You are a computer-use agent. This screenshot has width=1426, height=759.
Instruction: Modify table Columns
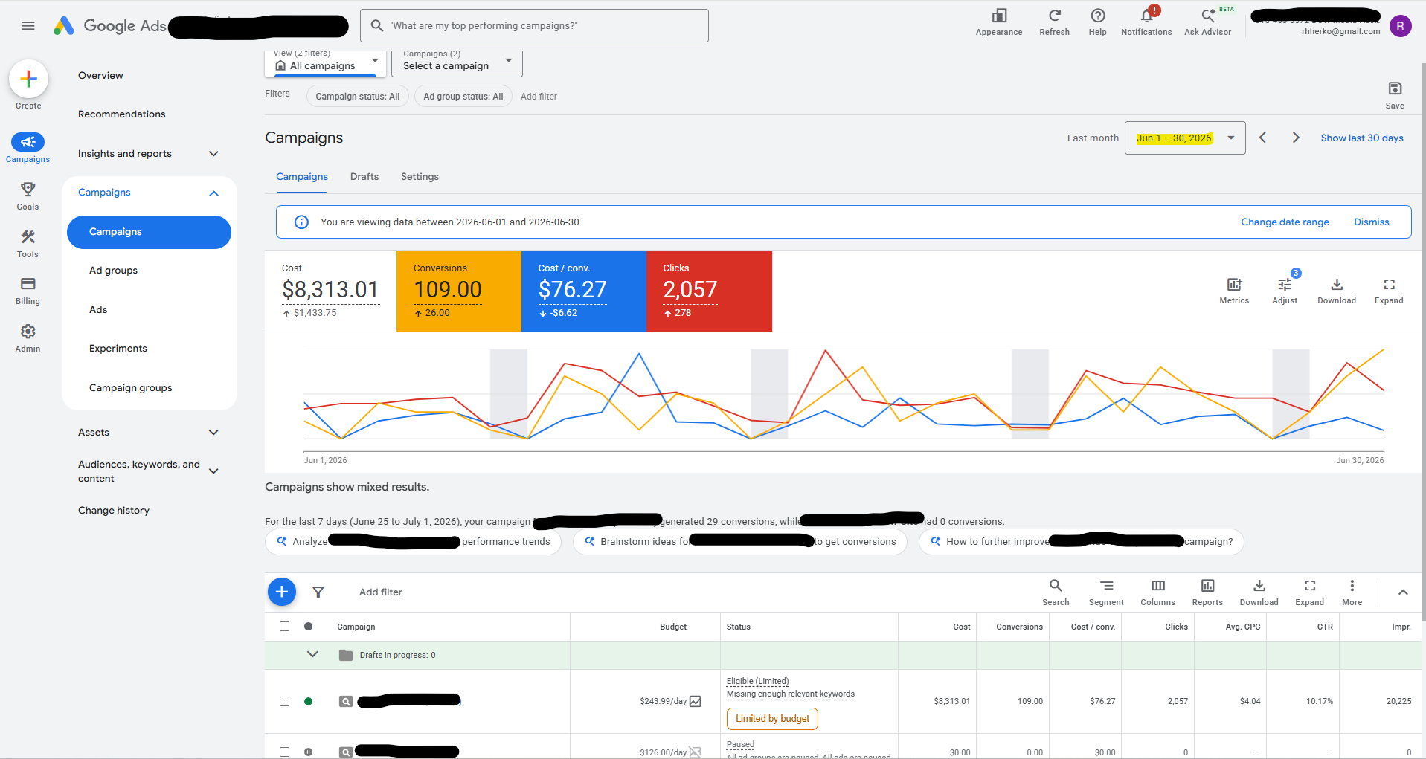pyautogui.click(x=1158, y=592)
